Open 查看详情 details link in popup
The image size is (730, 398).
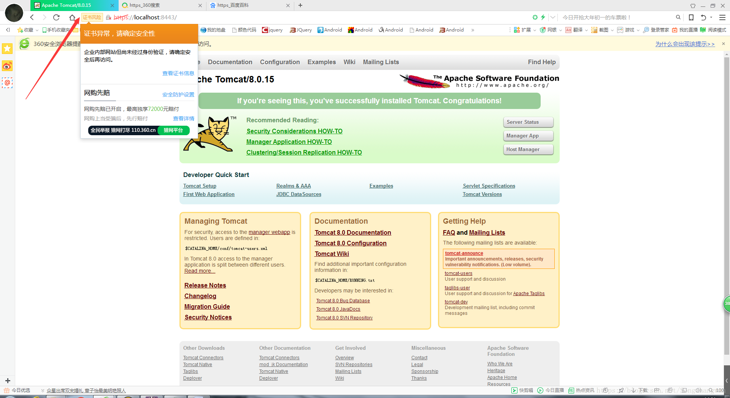[184, 118]
